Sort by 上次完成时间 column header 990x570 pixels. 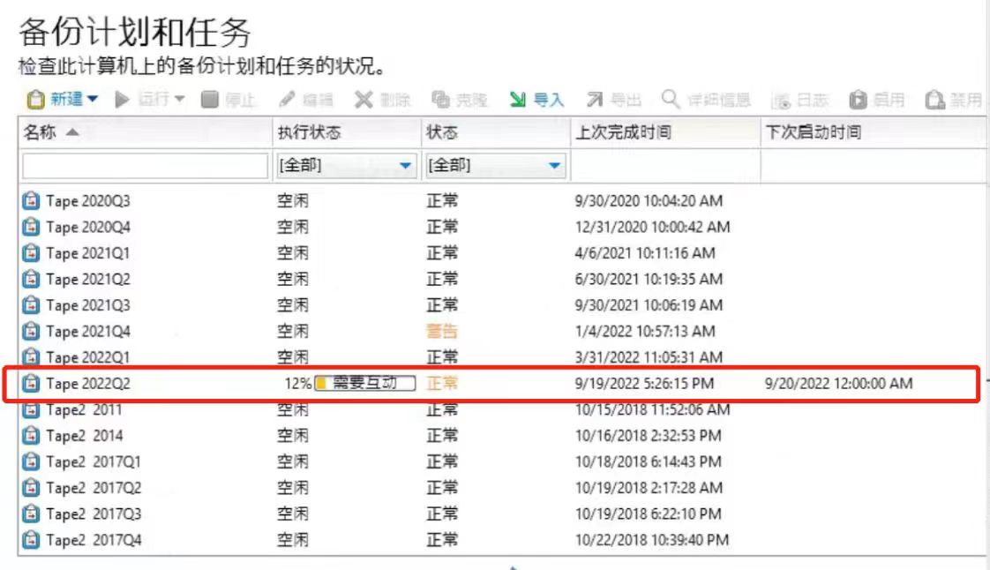click(665, 132)
